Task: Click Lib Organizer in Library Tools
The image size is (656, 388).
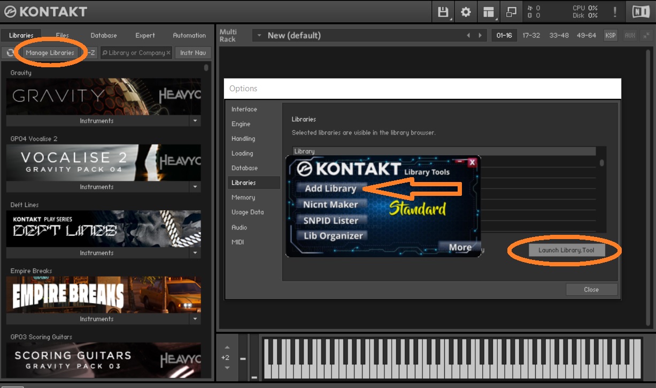Action: pyautogui.click(x=333, y=236)
